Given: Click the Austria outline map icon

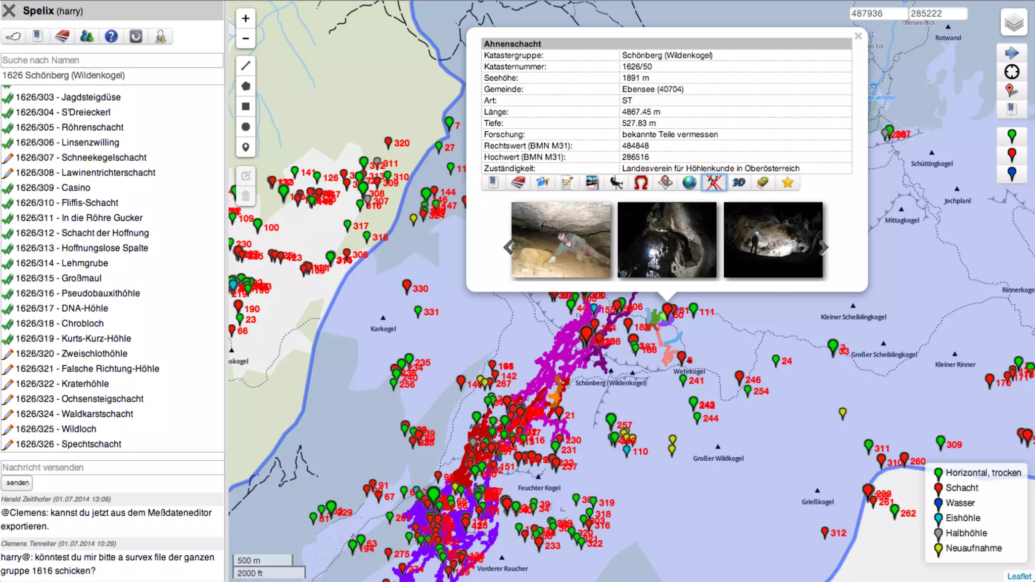Looking at the screenshot, I should click(14, 36).
